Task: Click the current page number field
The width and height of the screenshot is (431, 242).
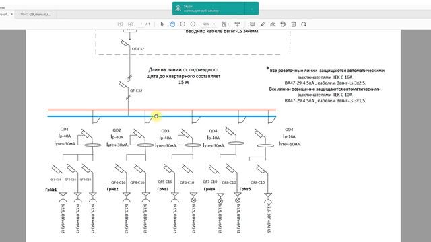Action: coord(141,24)
